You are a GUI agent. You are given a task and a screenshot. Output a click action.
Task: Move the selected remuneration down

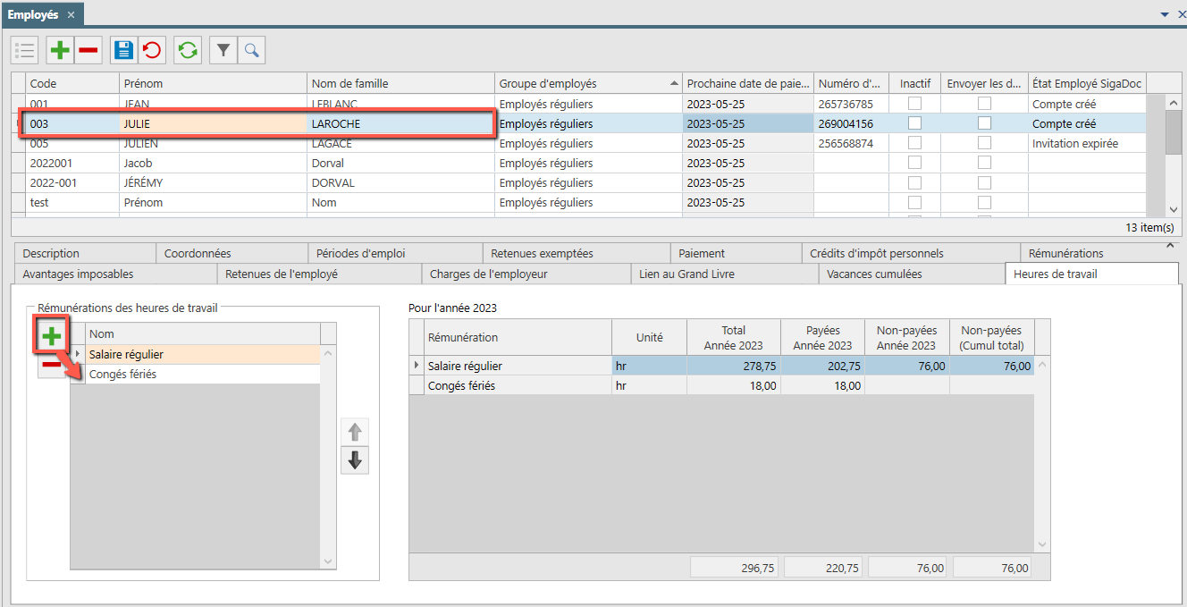(355, 460)
